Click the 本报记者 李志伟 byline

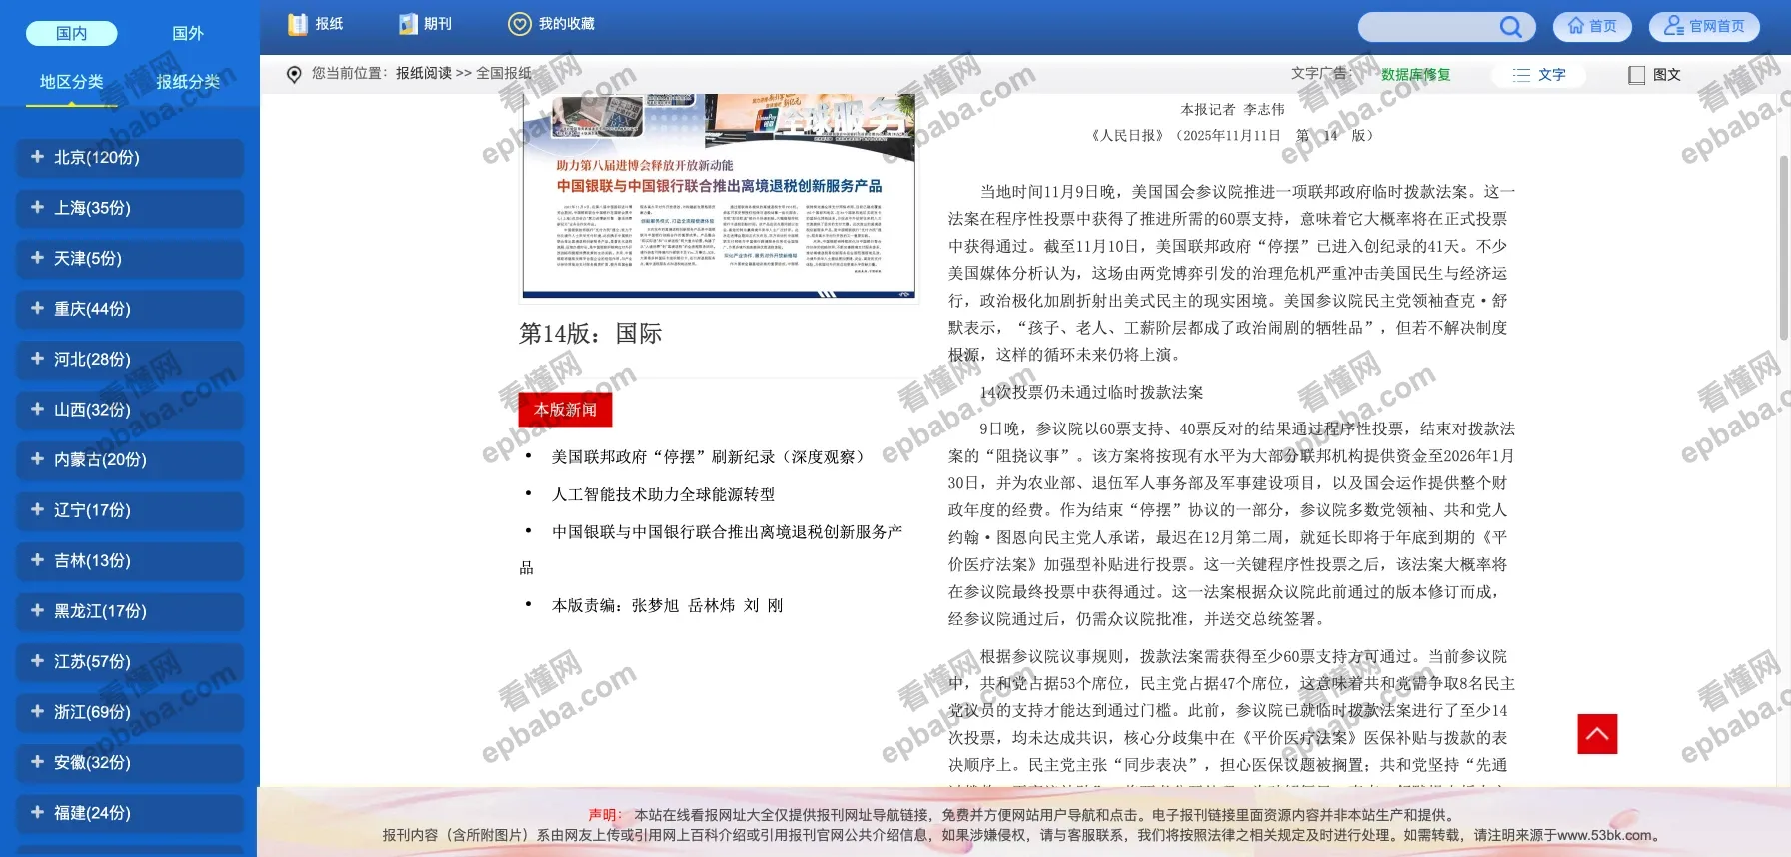tap(1232, 110)
